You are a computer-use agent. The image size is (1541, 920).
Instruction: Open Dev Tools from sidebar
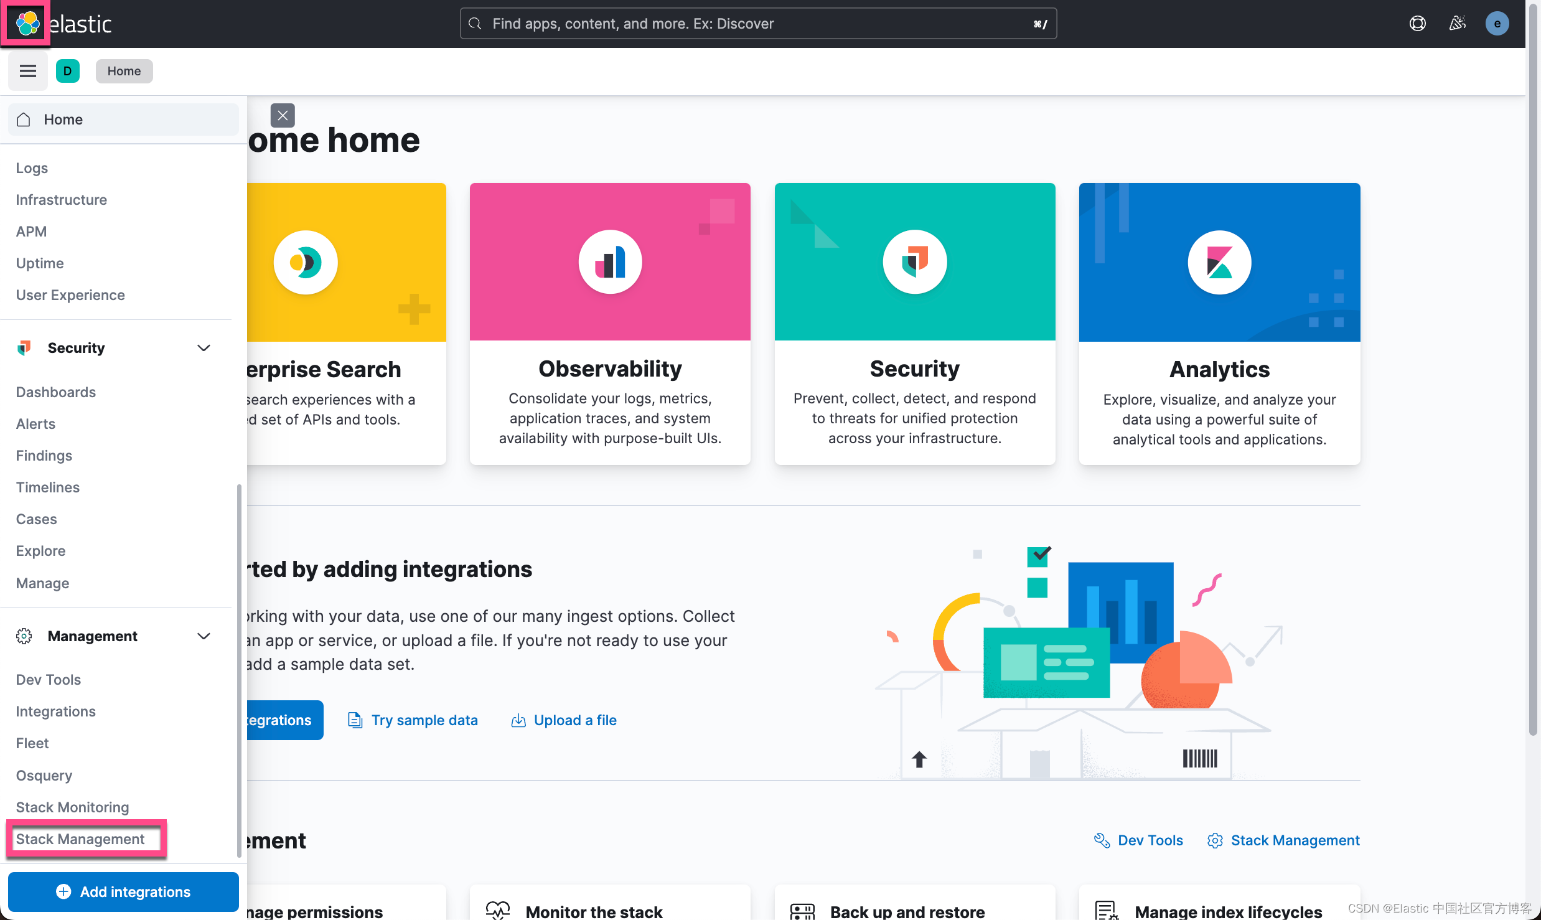[x=49, y=680]
